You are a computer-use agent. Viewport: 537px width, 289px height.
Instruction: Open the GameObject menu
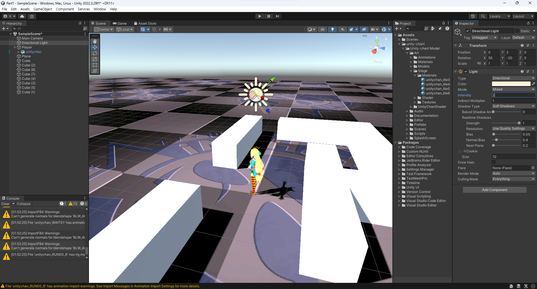(x=43, y=9)
